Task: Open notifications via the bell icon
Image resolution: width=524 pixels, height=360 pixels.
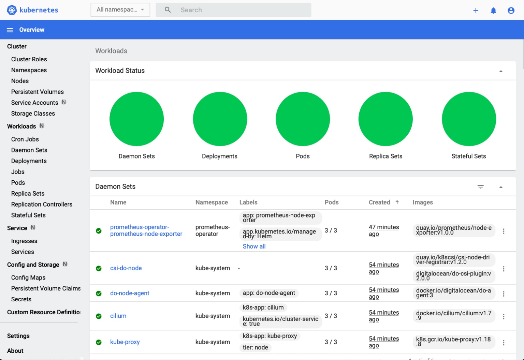Action: point(493,11)
